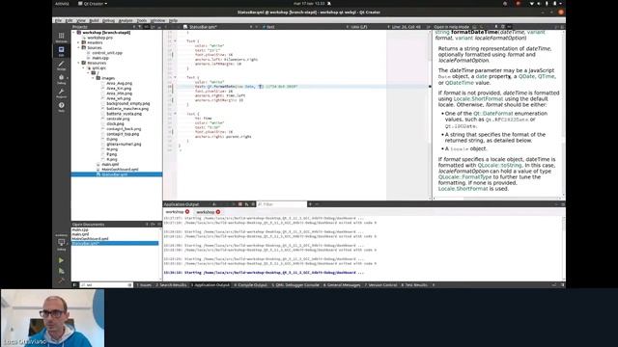This screenshot has width=618, height=347.
Task: Click the locator search field
Action: (106, 285)
